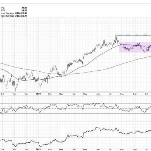The height and width of the screenshot is (151, 151).
Task: Select the EPS value 11.06
Action: [x=25, y=11]
